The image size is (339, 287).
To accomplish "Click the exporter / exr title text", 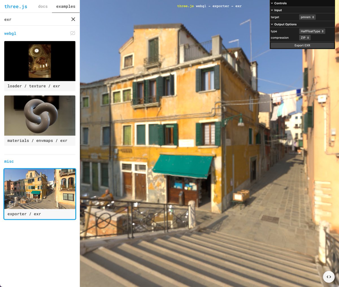I will [24, 214].
